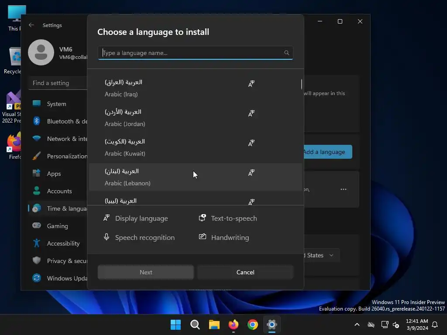Click the muted volume tray icon

(396, 325)
